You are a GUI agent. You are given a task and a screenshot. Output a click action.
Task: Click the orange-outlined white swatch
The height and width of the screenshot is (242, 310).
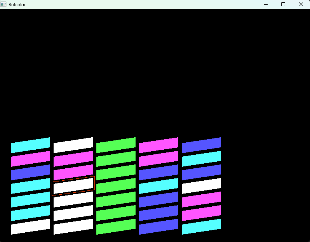[x=73, y=186]
